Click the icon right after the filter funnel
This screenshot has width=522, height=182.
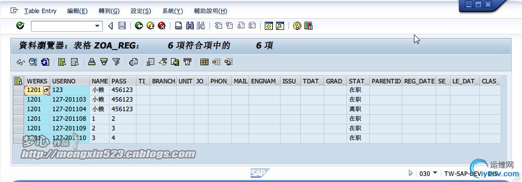133,62
